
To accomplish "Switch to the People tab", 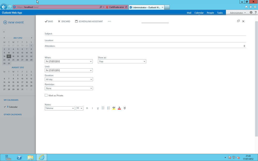I will click(210, 13).
